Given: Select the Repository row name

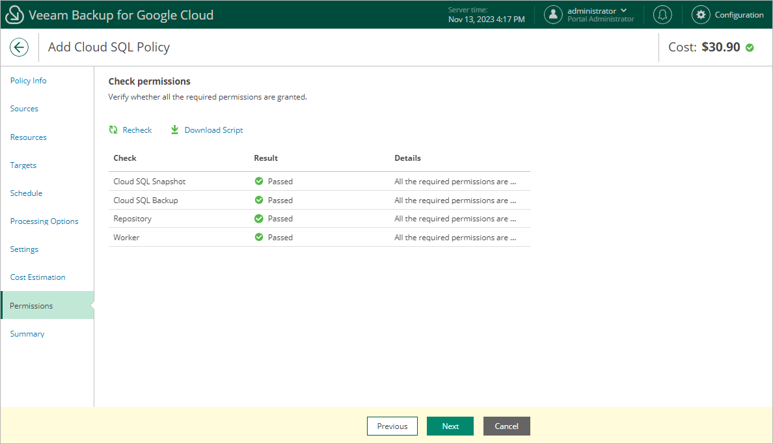Looking at the screenshot, I should [132, 219].
